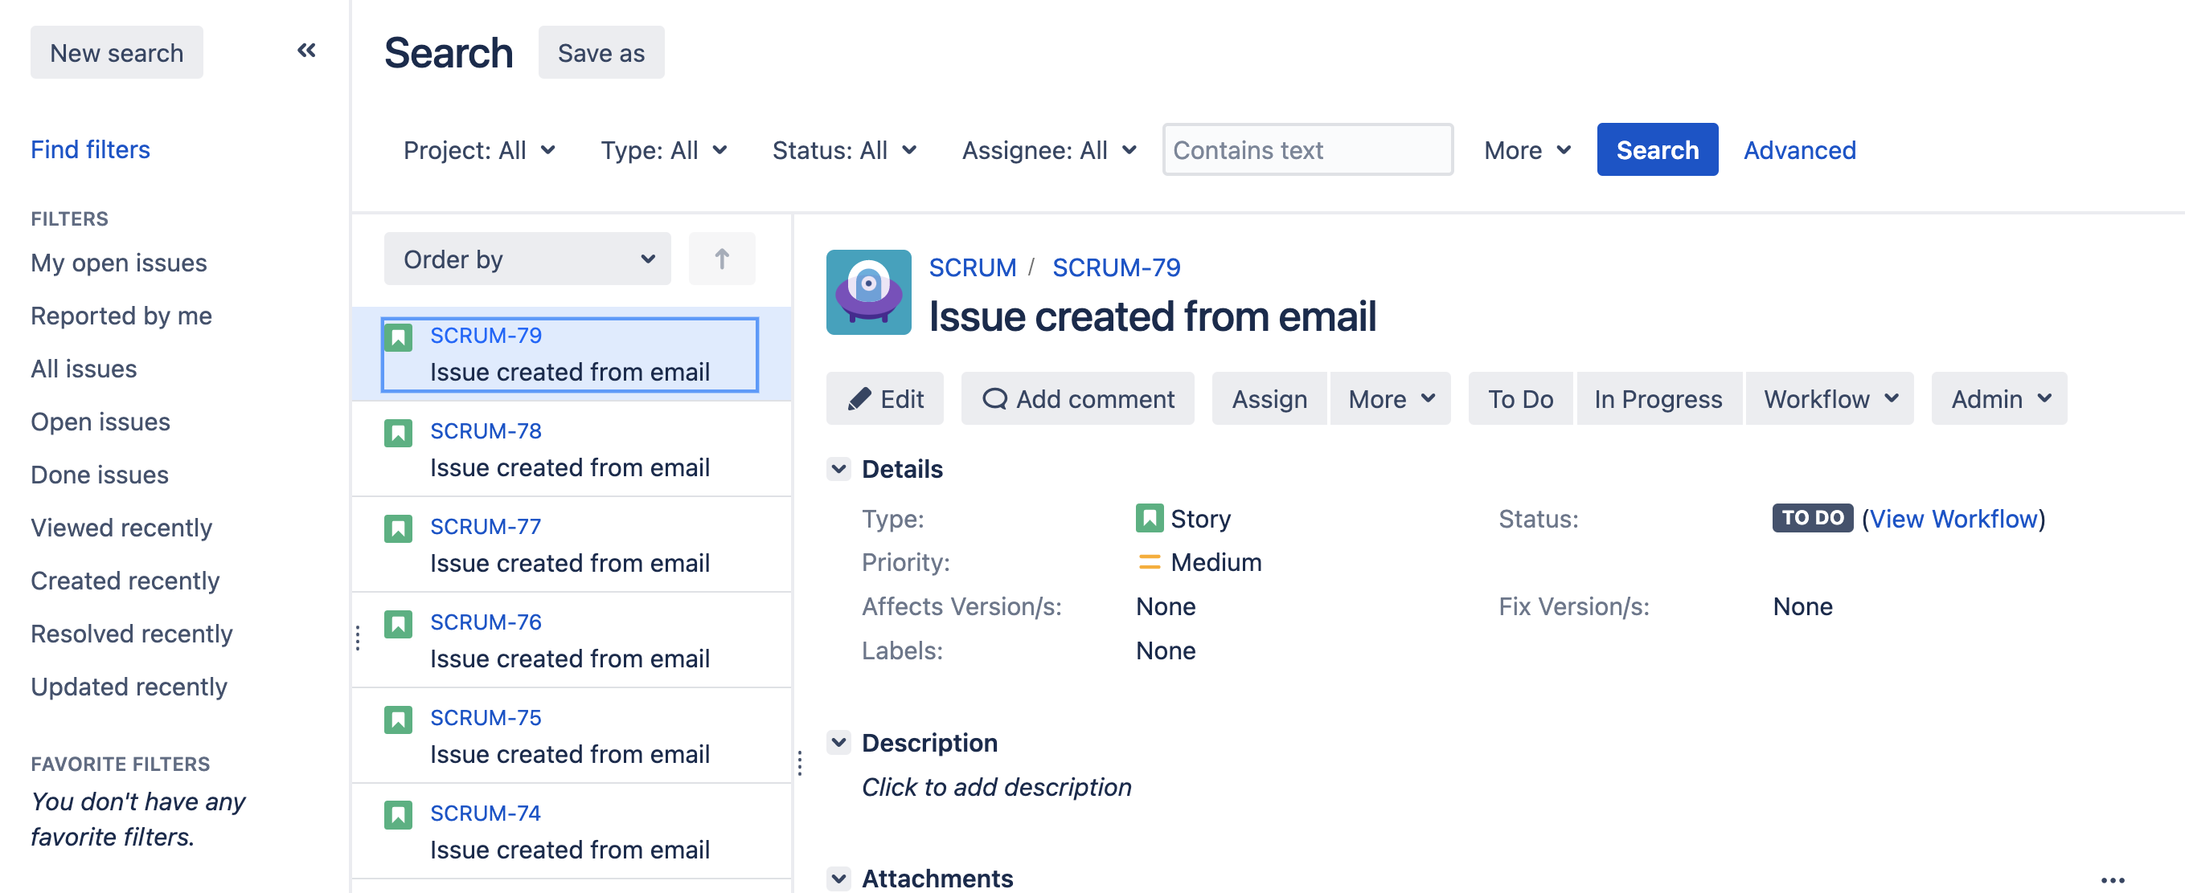Open the Order by dropdown
The height and width of the screenshot is (893, 2185).
pos(527,259)
